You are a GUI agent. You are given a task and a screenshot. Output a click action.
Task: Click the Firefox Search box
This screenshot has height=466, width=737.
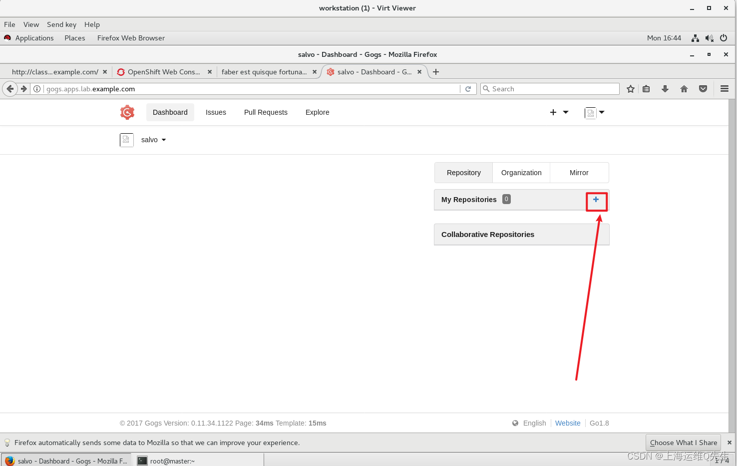(x=550, y=89)
